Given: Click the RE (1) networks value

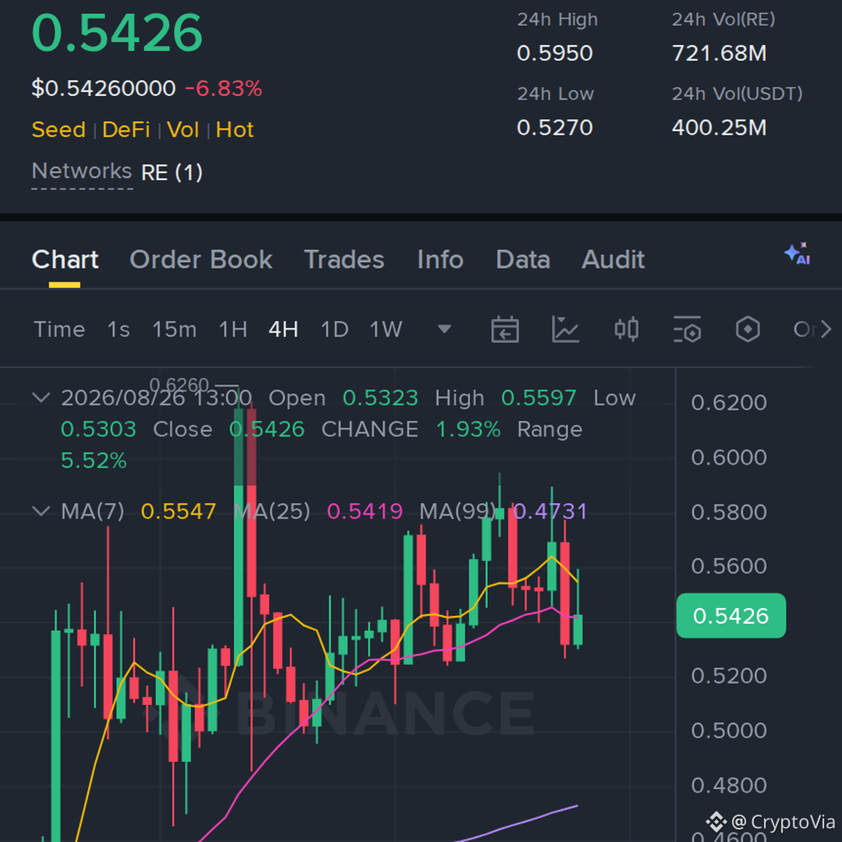Looking at the screenshot, I should [x=172, y=172].
